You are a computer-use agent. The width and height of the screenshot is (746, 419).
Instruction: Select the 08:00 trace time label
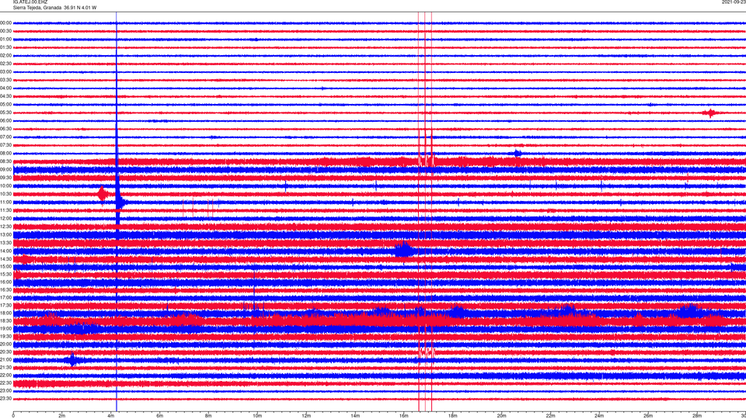[x=5, y=154]
